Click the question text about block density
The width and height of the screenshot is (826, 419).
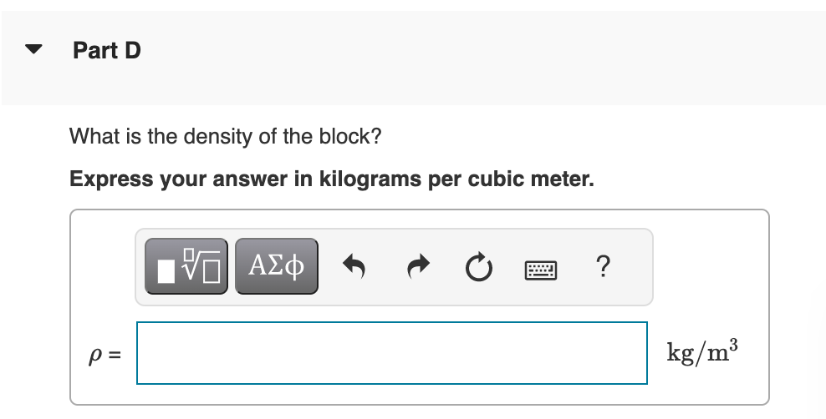(x=226, y=136)
